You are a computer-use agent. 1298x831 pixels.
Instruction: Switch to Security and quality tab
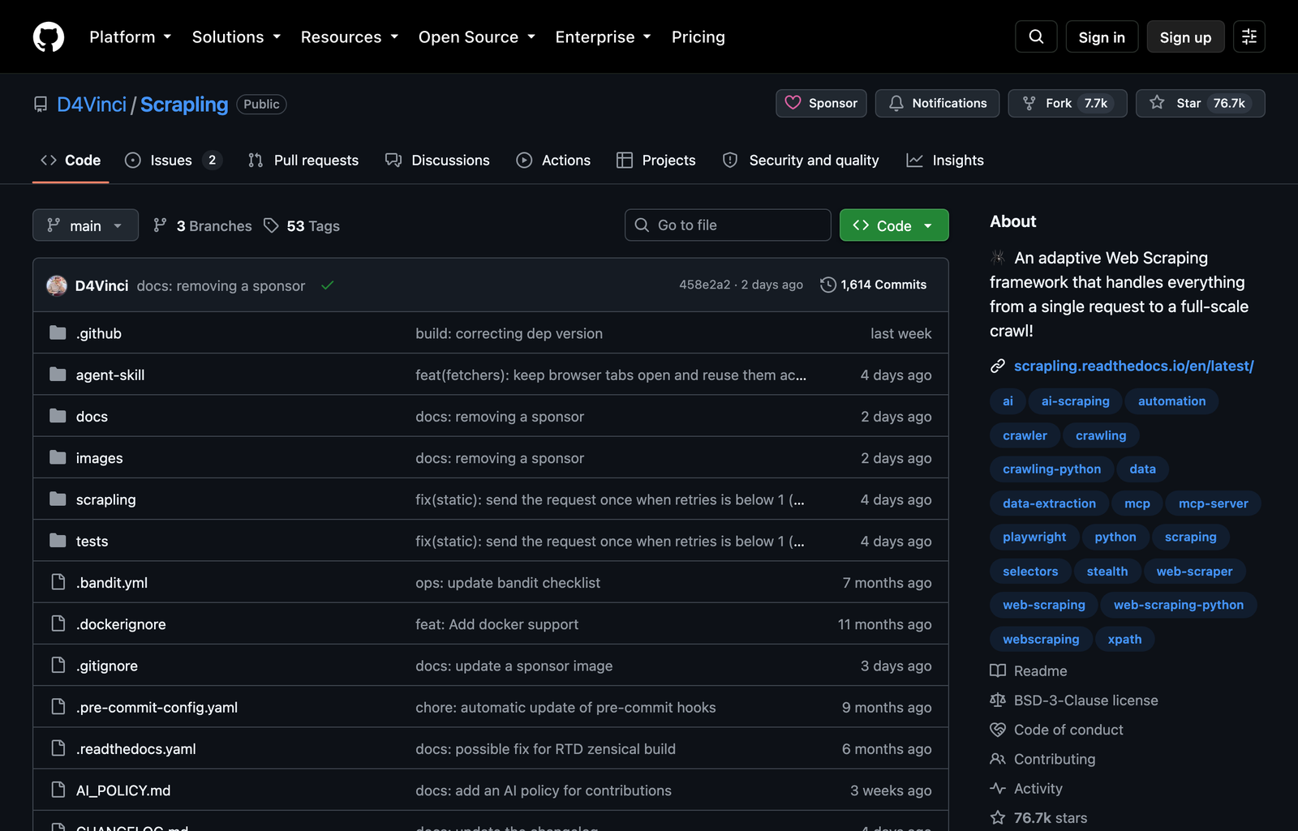801,161
